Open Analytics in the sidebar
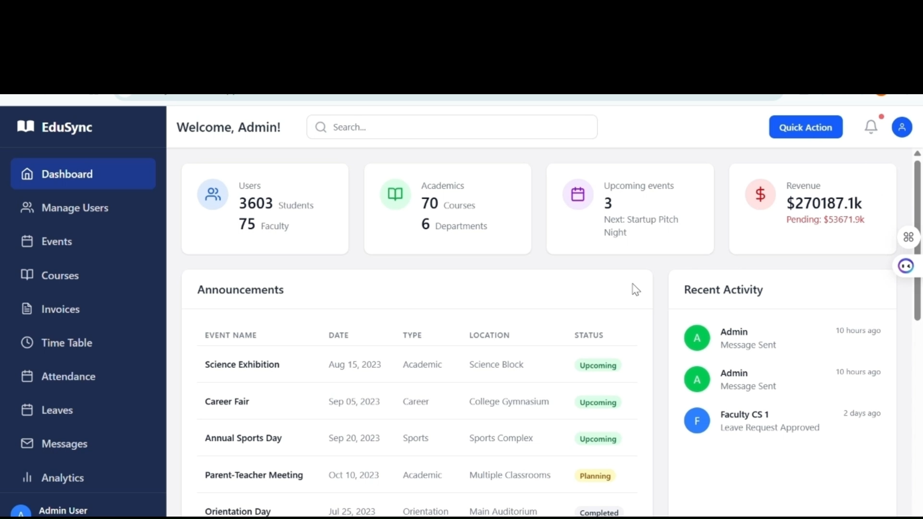Screen dimensions: 923x519 [x=62, y=478]
